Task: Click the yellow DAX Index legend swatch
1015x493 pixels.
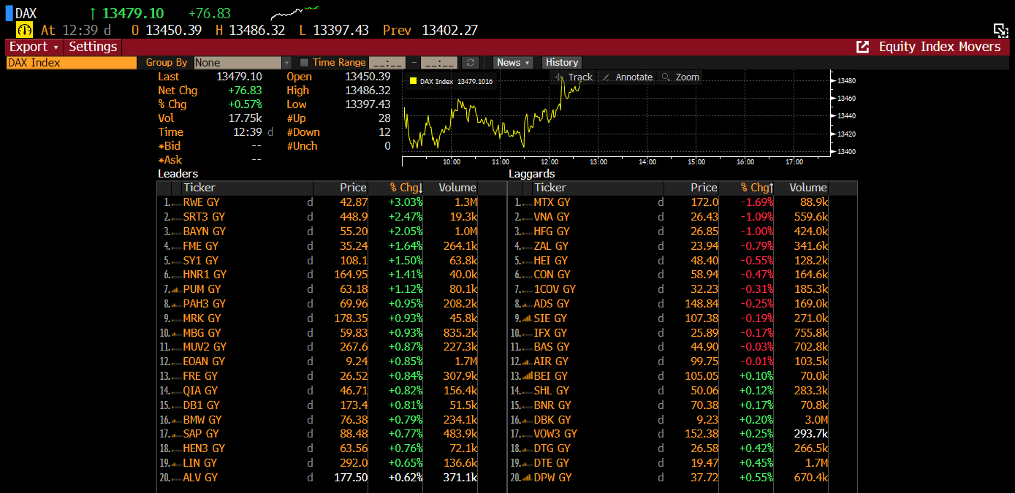Action: pyautogui.click(x=414, y=81)
